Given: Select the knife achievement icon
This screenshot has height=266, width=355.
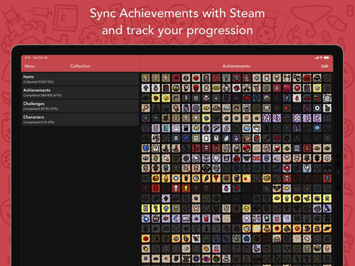Looking at the screenshot, I should click(x=186, y=98).
